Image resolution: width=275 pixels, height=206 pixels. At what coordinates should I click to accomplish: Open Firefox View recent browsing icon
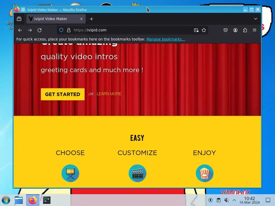point(19,19)
